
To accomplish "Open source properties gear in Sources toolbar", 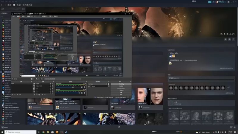I will point(39,95).
